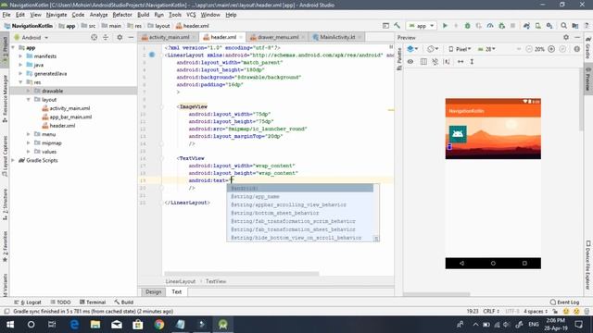Hide the Project panel with minus icon
The height and width of the screenshot is (333, 593).
pos(131,37)
